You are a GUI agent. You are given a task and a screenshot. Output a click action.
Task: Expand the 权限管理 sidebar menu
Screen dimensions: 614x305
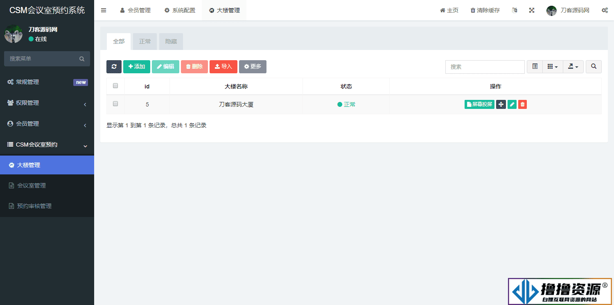pos(47,103)
